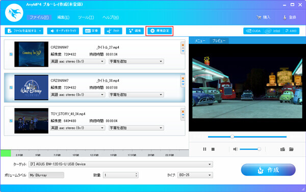The image size is (306, 192).
Task: Take a snapshot with the camera icon
Action: 283,149
